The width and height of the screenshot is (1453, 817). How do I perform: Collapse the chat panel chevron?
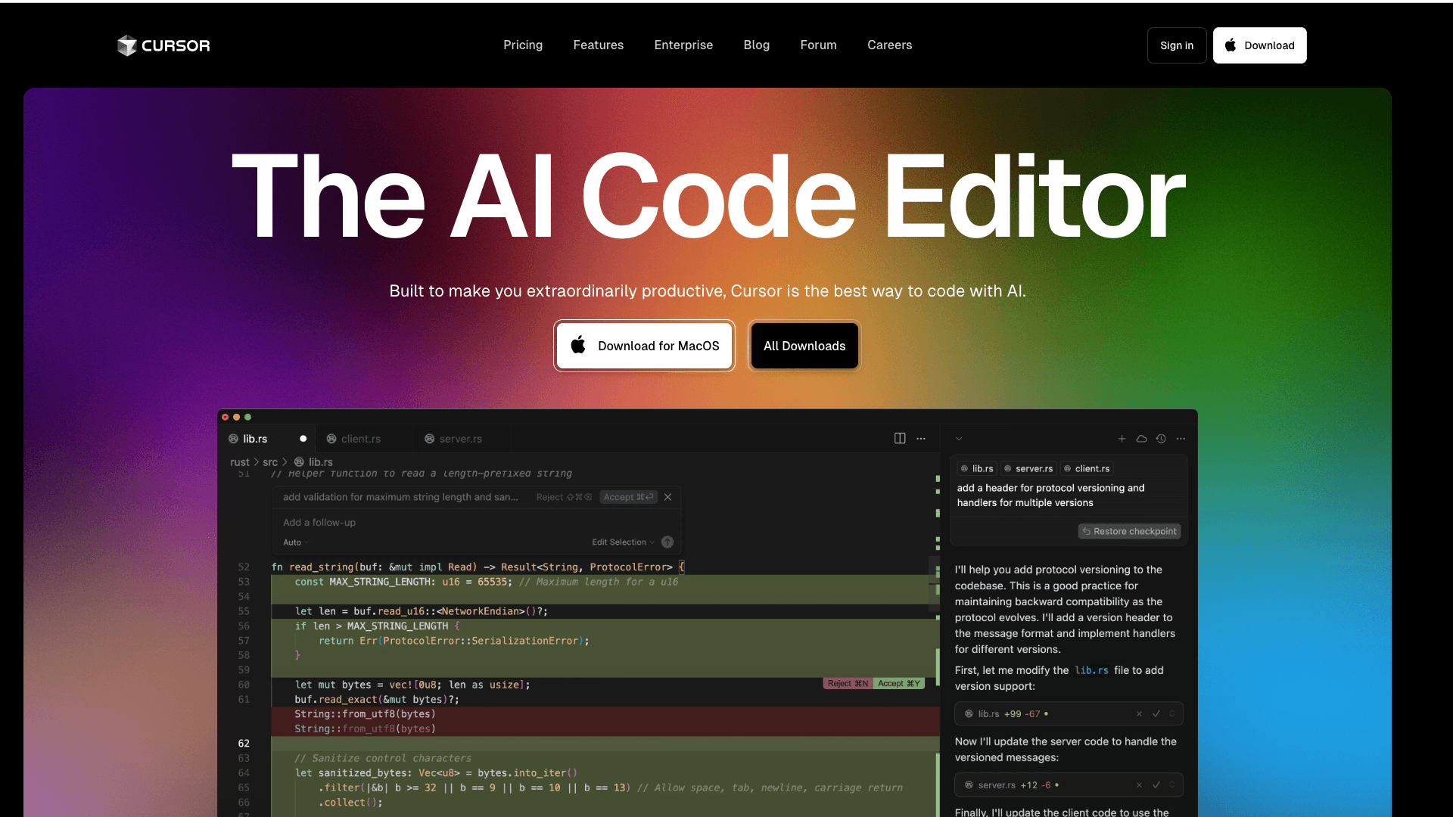[x=959, y=439]
